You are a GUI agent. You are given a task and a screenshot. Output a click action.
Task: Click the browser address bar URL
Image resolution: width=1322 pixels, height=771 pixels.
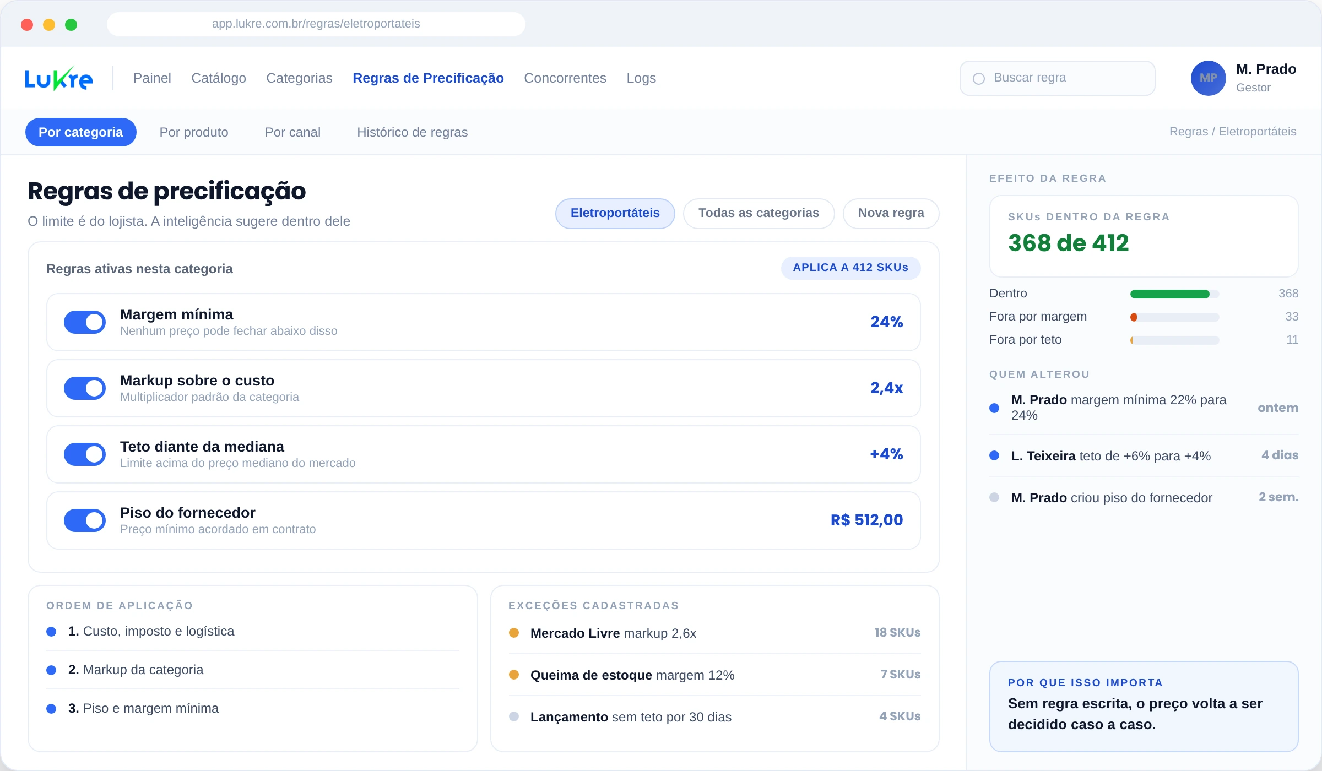coord(316,24)
